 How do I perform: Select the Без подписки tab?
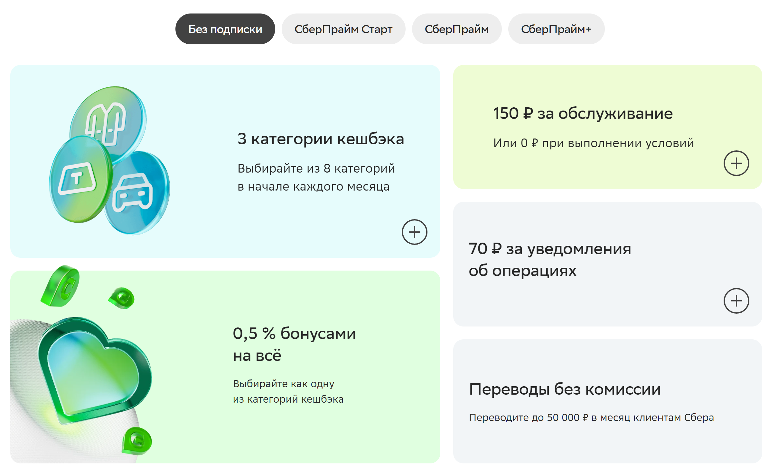[x=225, y=29]
